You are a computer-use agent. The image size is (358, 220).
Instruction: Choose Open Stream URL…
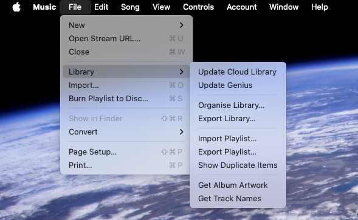[x=126, y=39]
